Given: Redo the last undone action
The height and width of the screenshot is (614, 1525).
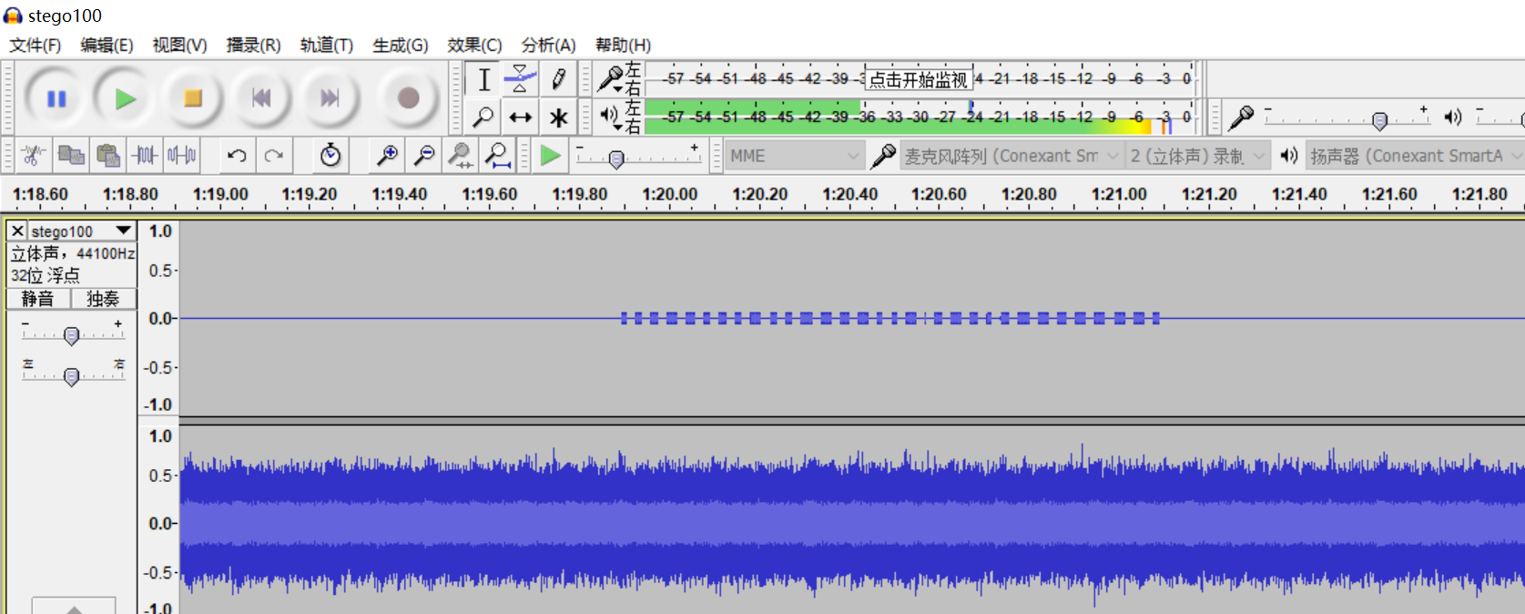Looking at the screenshot, I should [x=274, y=156].
